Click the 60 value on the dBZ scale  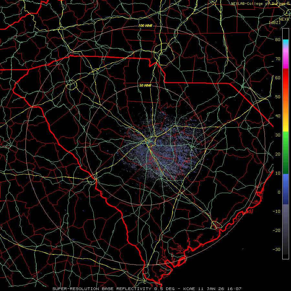point(278,78)
